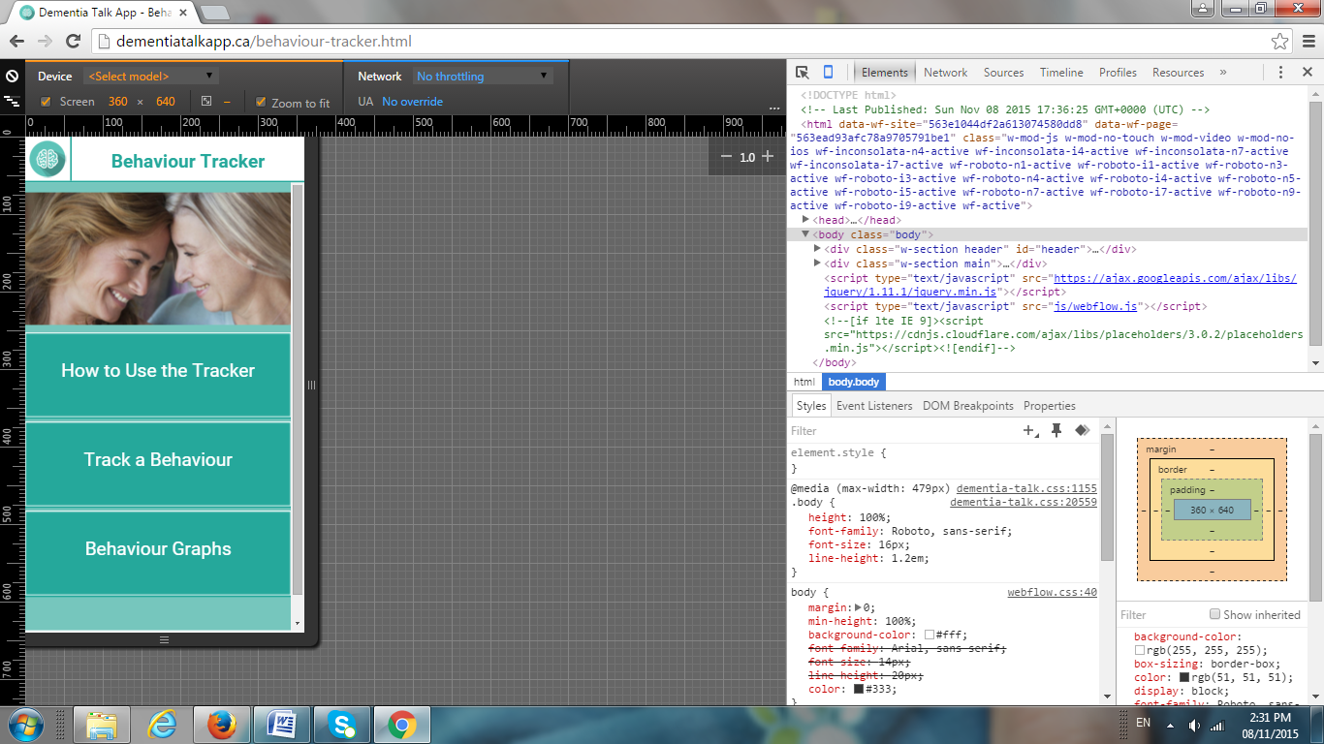Open Windows Explorer folder from taskbar
This screenshot has width=1324, height=744.
[x=102, y=725]
